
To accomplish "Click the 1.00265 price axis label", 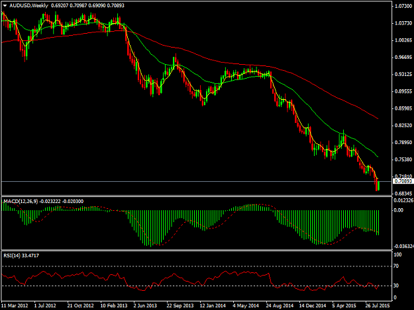I will 403,40.
